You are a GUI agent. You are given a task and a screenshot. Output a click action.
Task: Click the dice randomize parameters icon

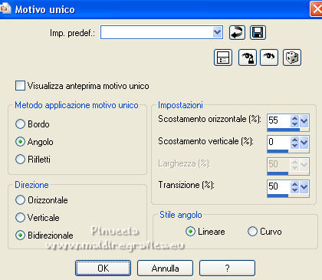[x=292, y=58]
